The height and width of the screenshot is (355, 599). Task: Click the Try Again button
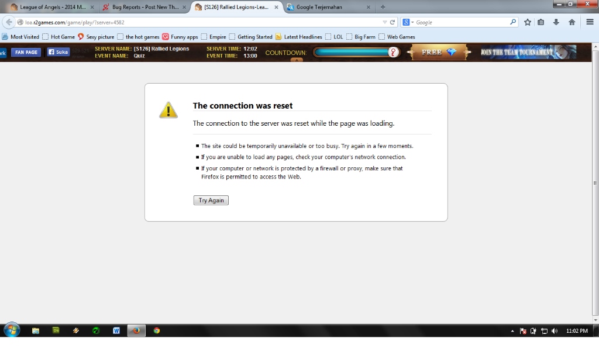[211, 201]
